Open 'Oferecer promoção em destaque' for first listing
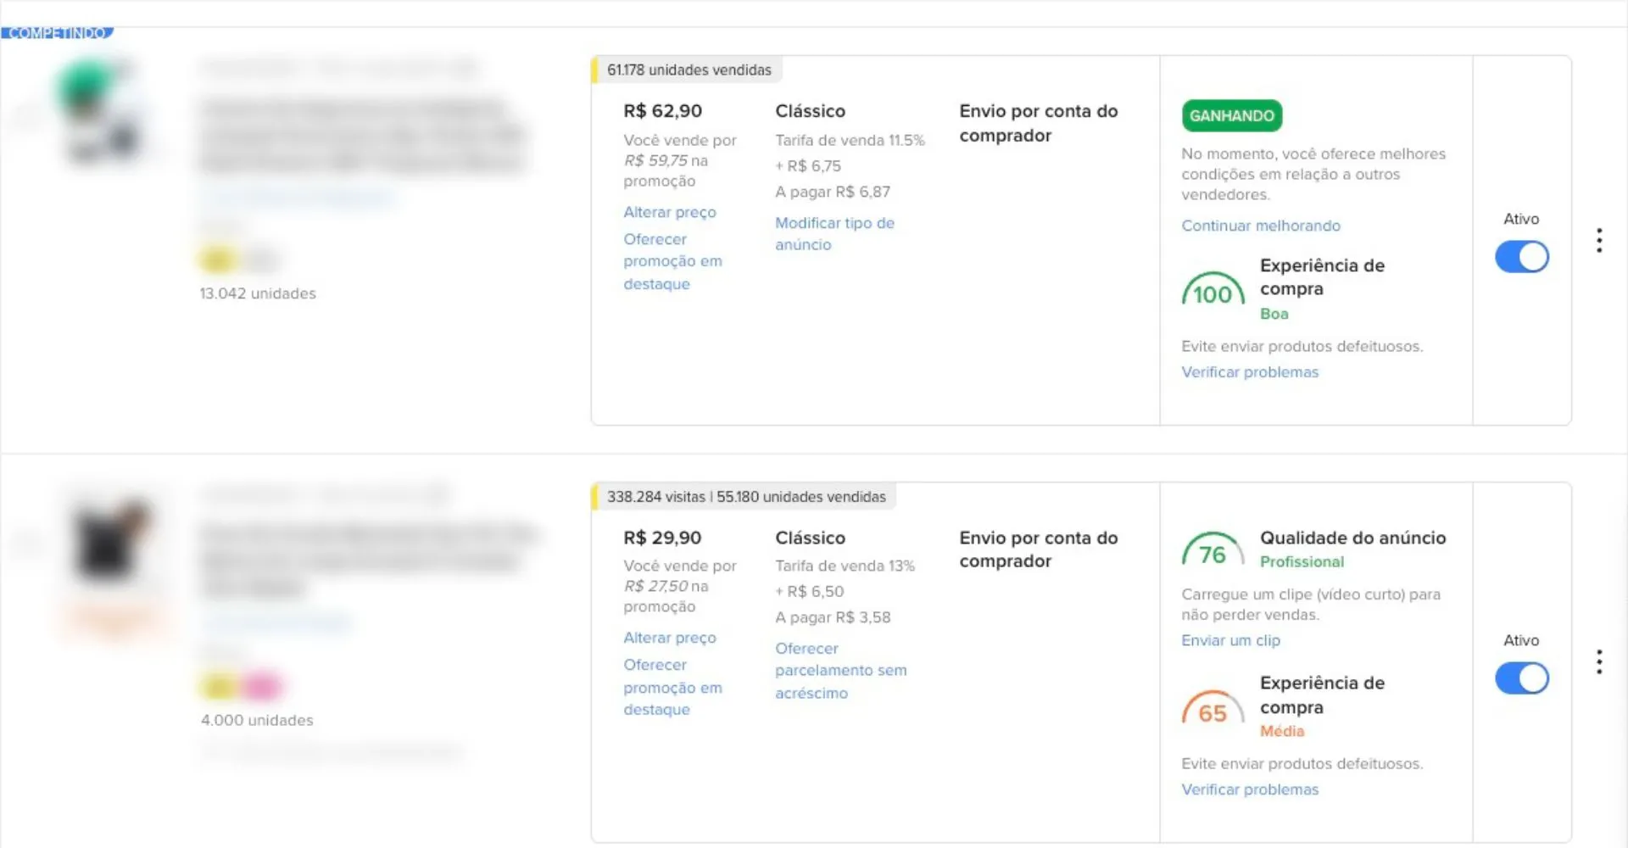1628x848 pixels. pos(672,261)
